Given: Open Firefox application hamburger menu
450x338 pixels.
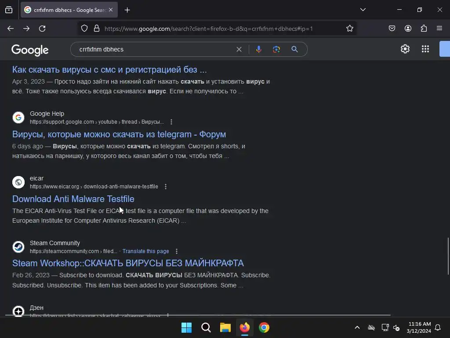Looking at the screenshot, I should coord(439,29).
